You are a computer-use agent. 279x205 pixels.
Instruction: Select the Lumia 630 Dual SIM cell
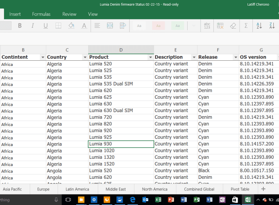pyautogui.click(x=121, y=111)
